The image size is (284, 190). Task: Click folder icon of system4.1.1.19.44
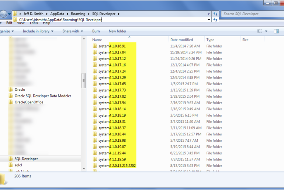[95, 153]
